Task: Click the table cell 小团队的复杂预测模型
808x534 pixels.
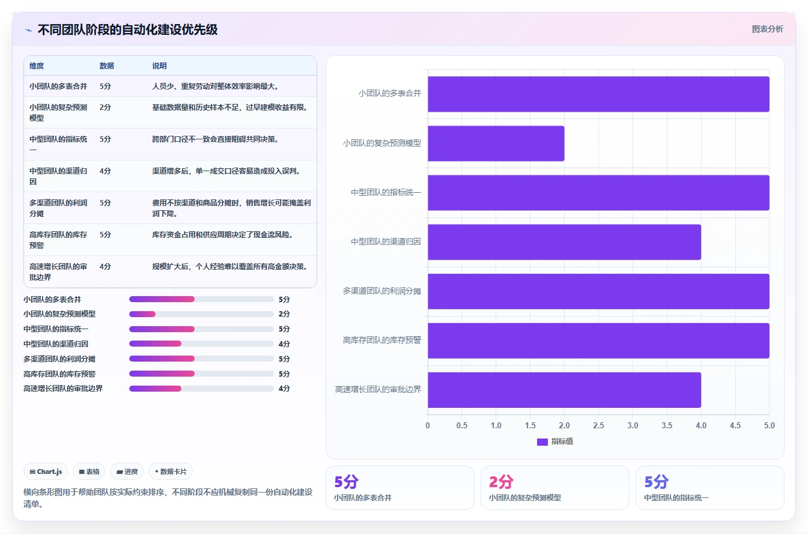Action: point(58,113)
